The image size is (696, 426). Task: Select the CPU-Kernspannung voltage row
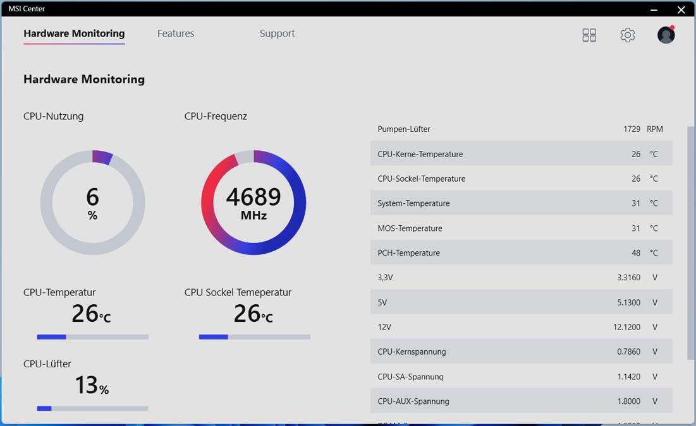coord(521,352)
